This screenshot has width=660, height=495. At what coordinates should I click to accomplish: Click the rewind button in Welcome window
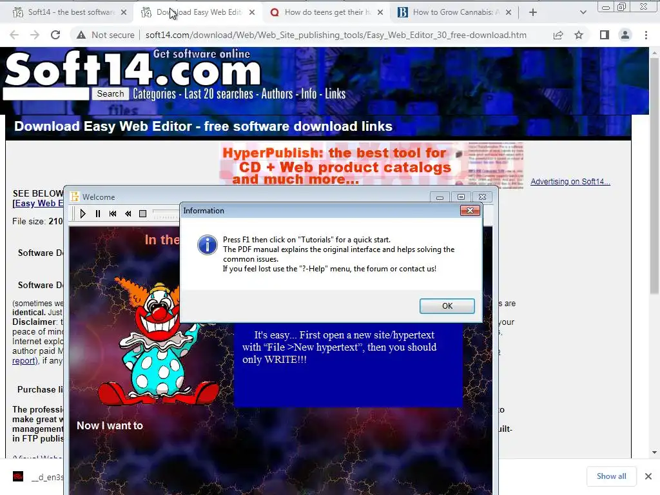tap(128, 214)
